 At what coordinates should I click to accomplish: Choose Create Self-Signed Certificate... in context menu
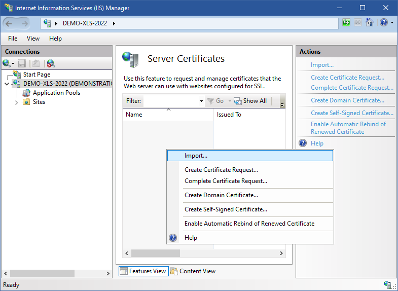coord(250,209)
